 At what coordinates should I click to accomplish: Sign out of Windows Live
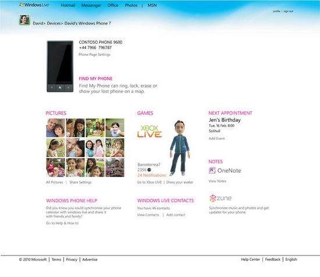click(288, 11)
